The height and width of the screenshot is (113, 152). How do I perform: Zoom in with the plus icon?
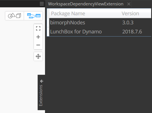(x=38, y=37)
